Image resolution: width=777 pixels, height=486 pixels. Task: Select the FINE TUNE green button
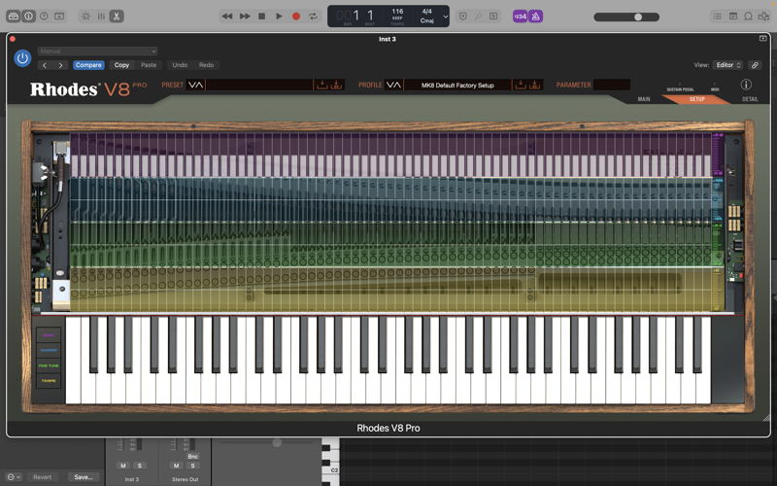(49, 365)
